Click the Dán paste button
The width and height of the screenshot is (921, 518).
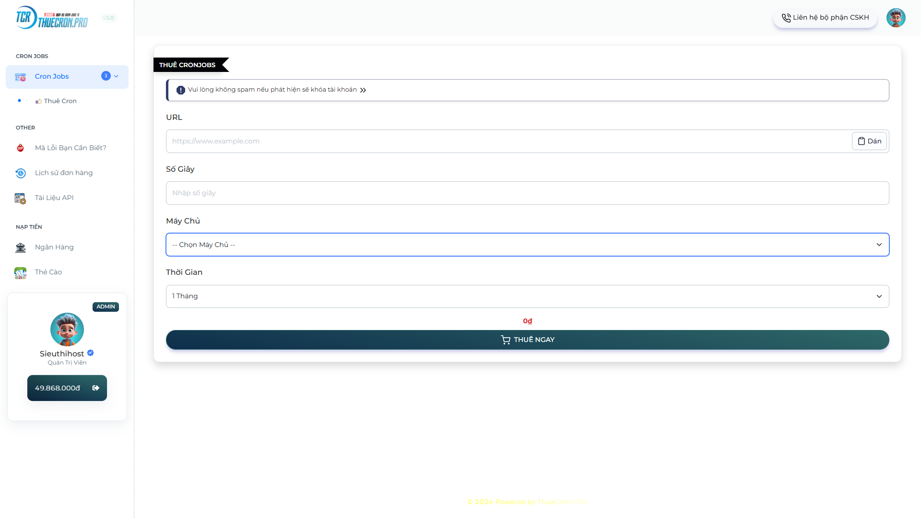pos(869,141)
